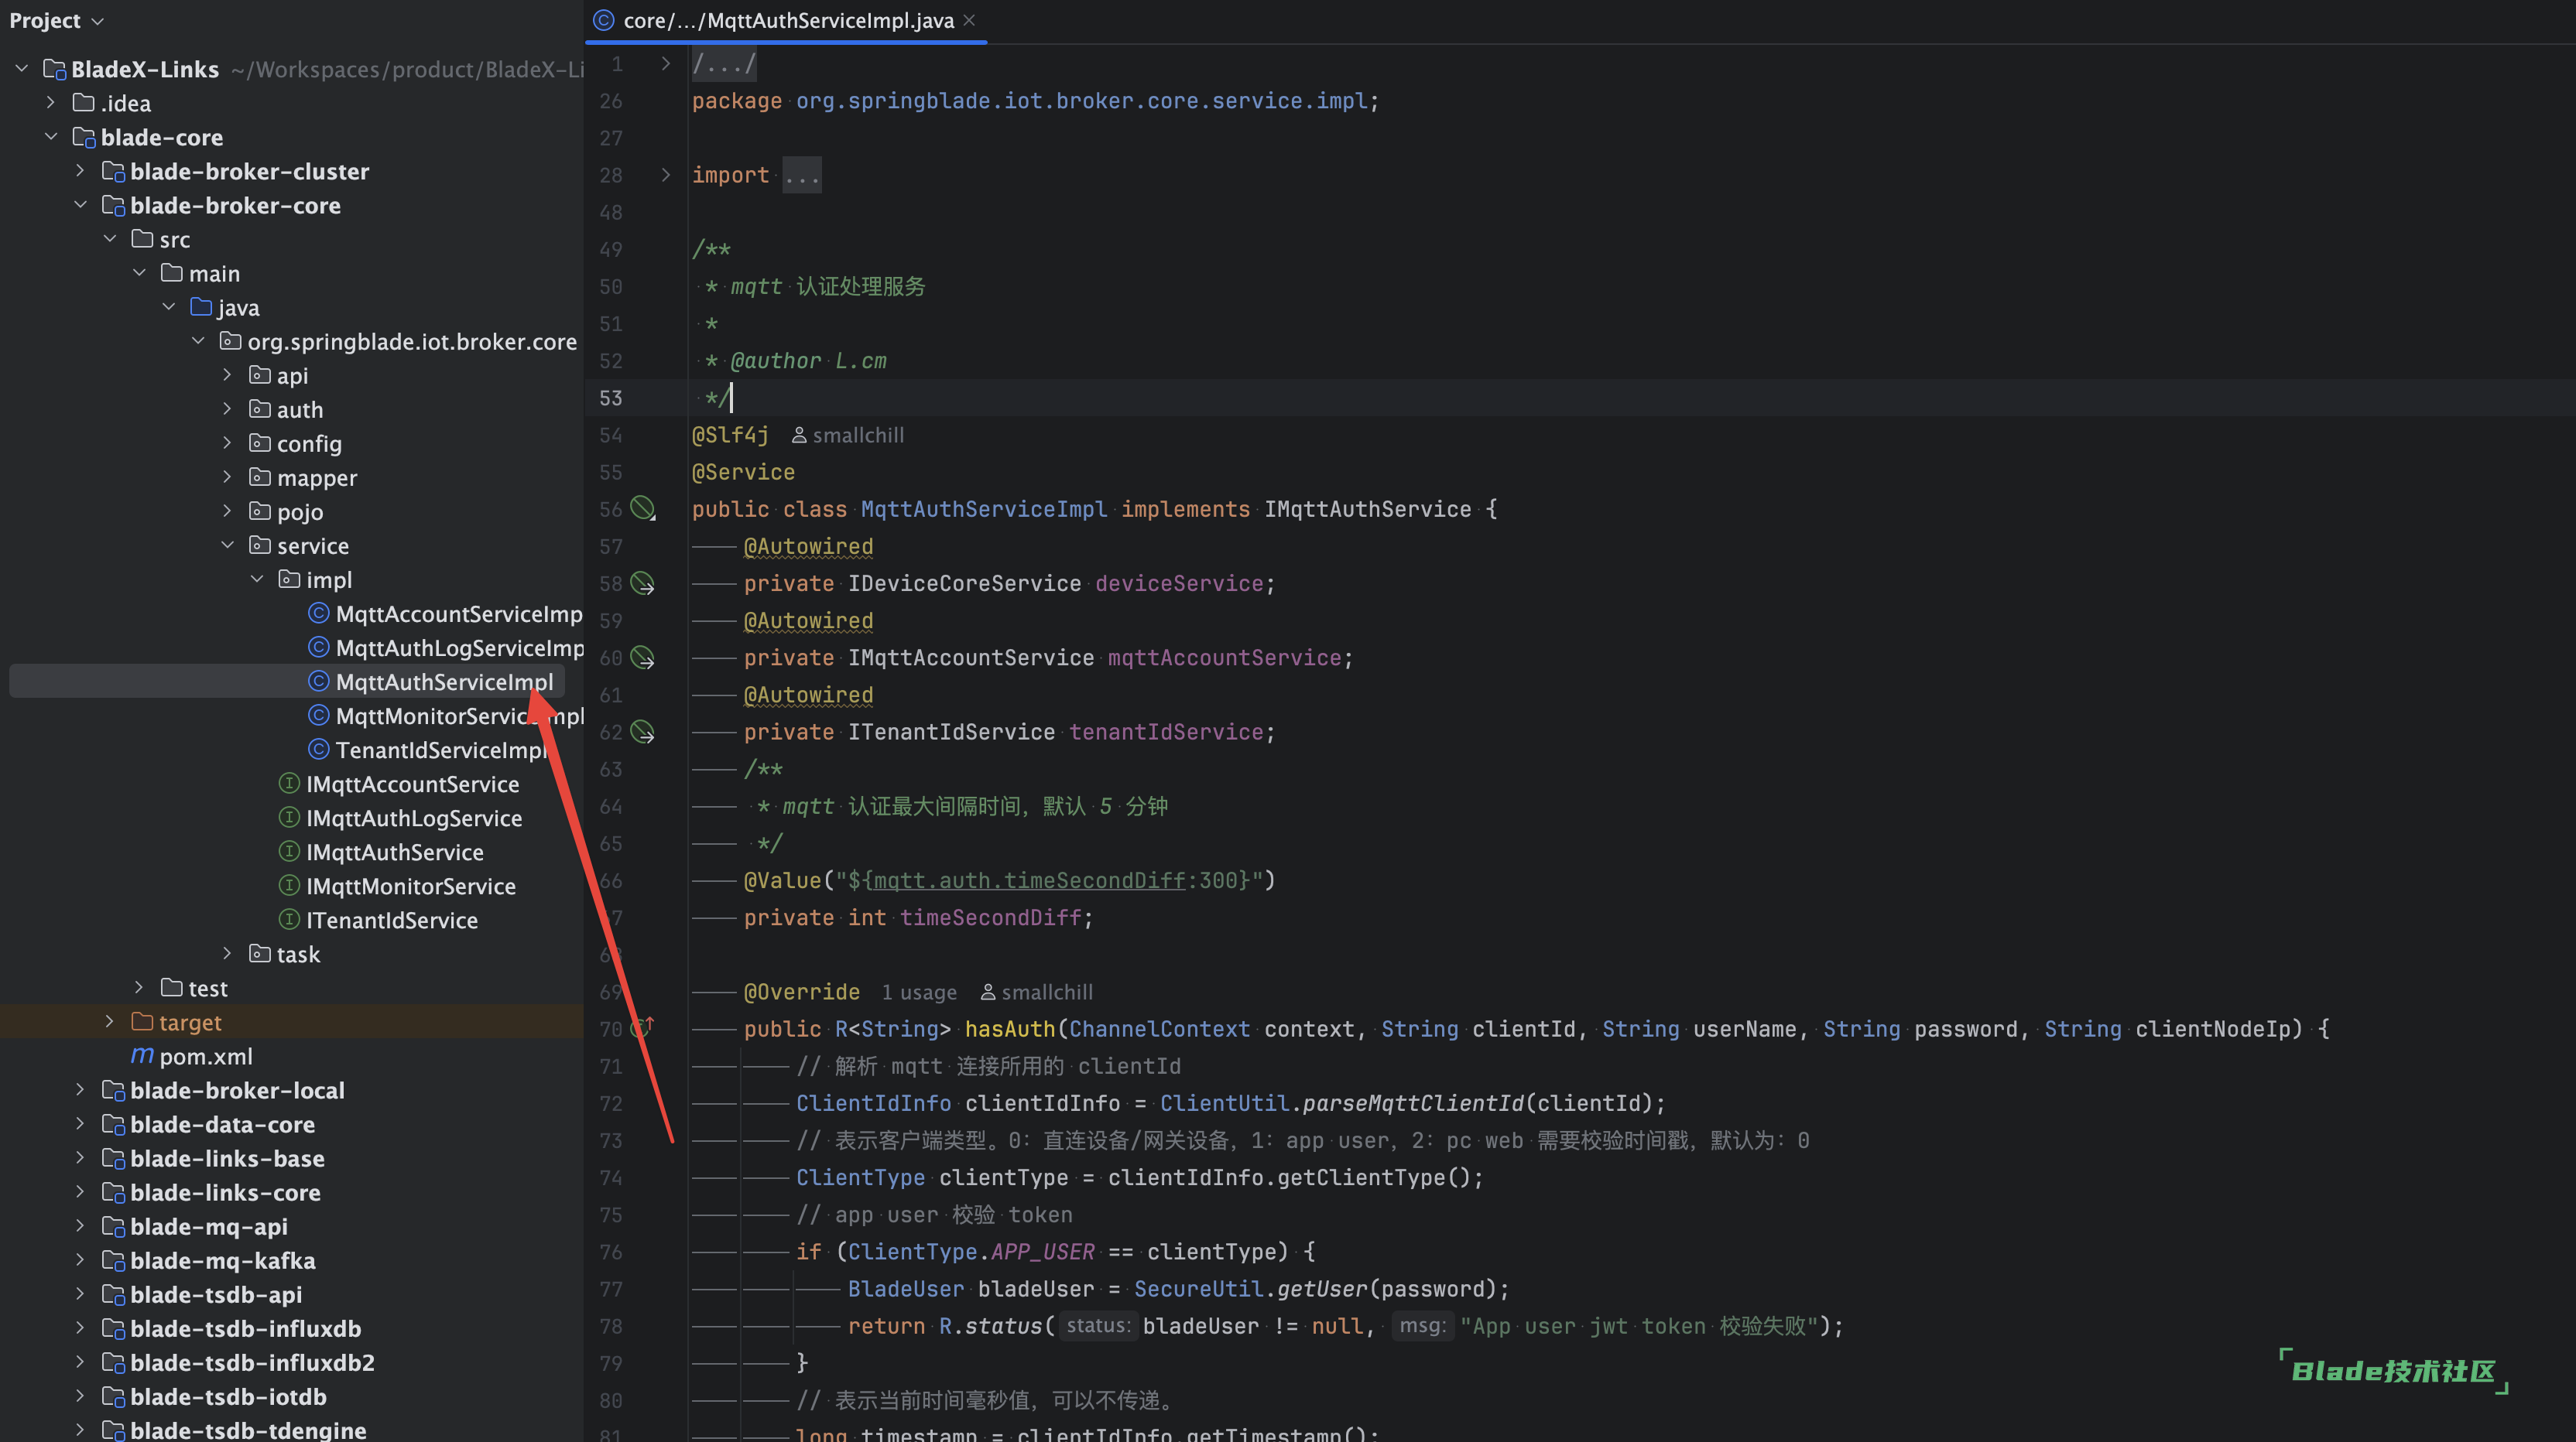2576x1442 pixels.
Task: Click the interface icon beside IMqttAuthService
Action: click(x=289, y=852)
